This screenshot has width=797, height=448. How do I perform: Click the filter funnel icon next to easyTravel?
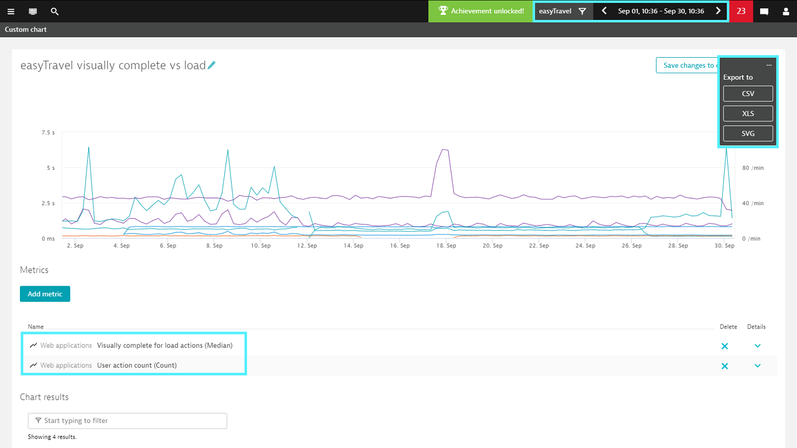pos(582,11)
